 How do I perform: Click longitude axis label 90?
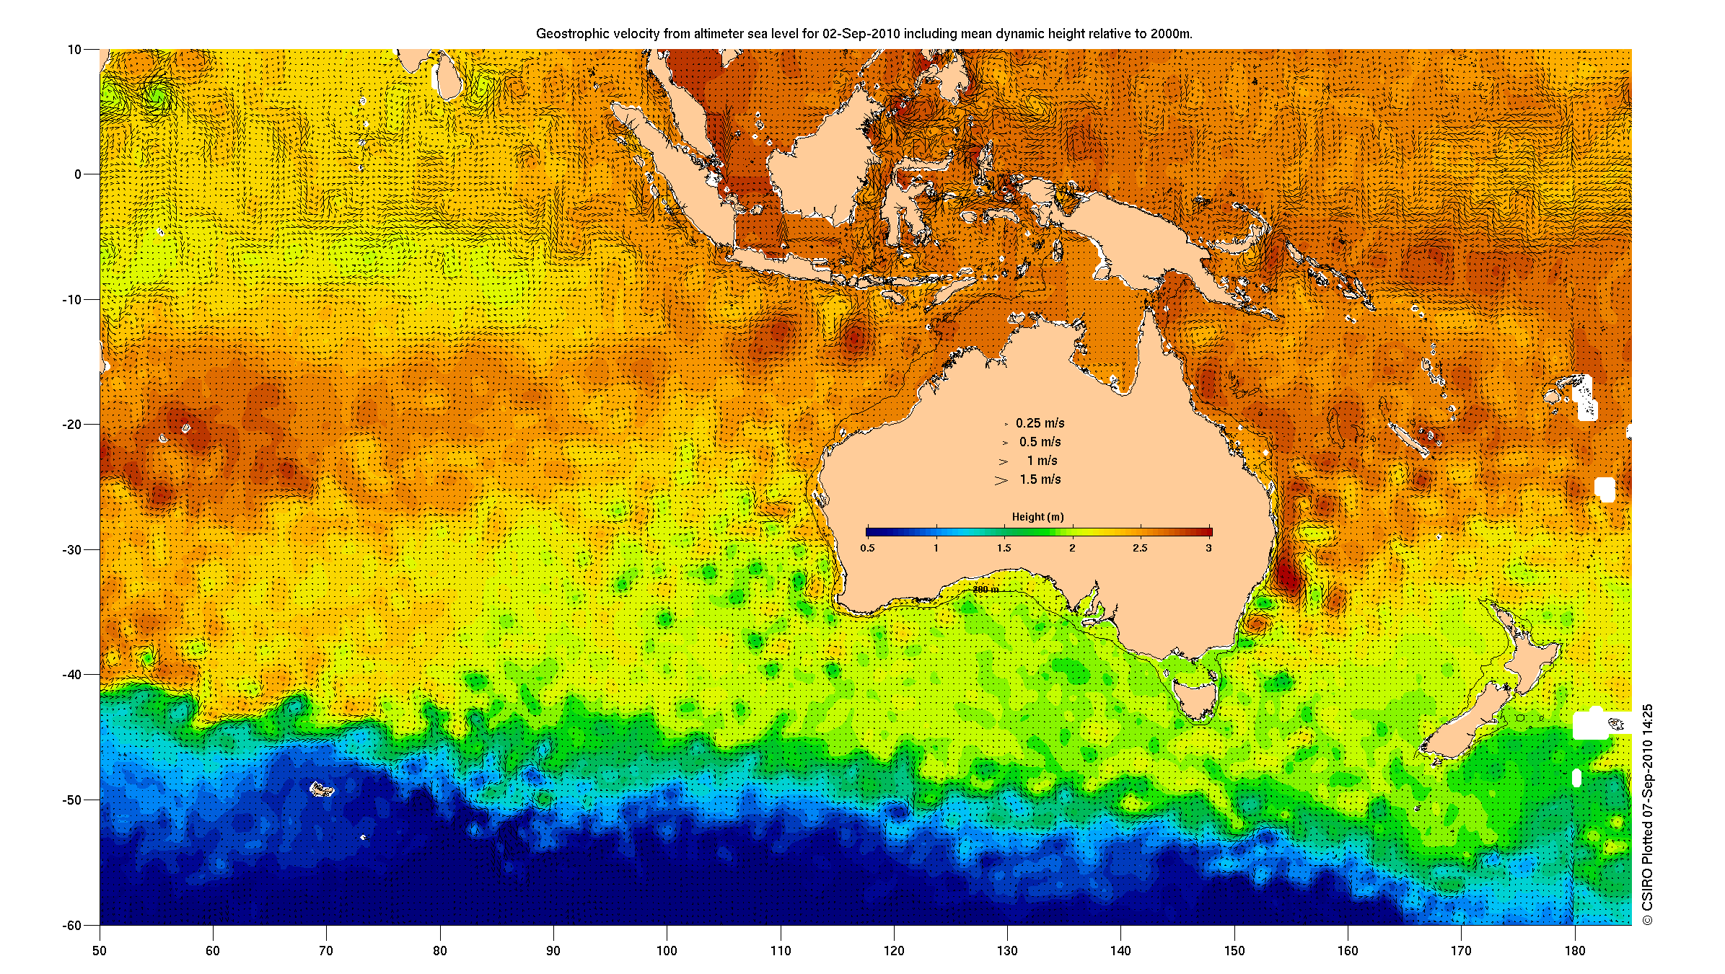tap(553, 951)
